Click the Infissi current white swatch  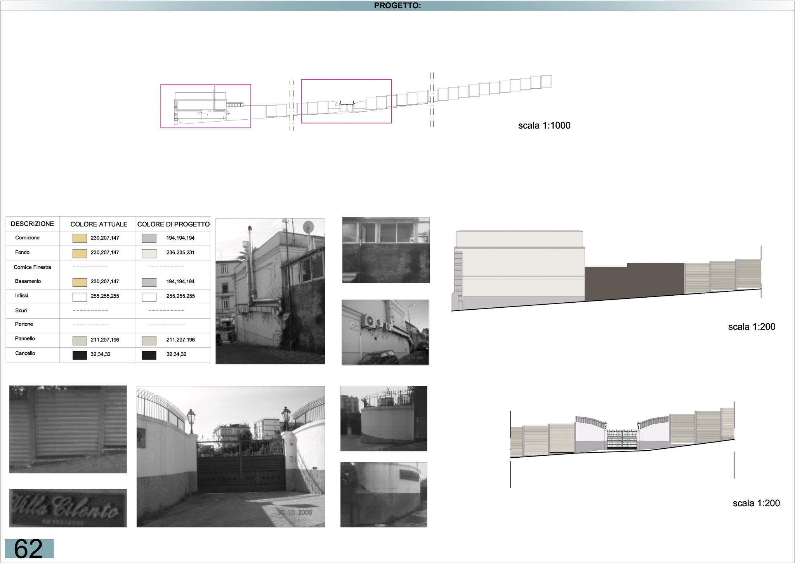(x=80, y=297)
